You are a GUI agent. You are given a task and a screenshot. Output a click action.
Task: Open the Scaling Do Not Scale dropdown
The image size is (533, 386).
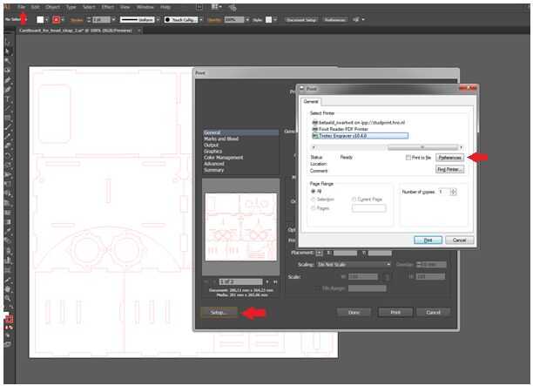(x=354, y=264)
